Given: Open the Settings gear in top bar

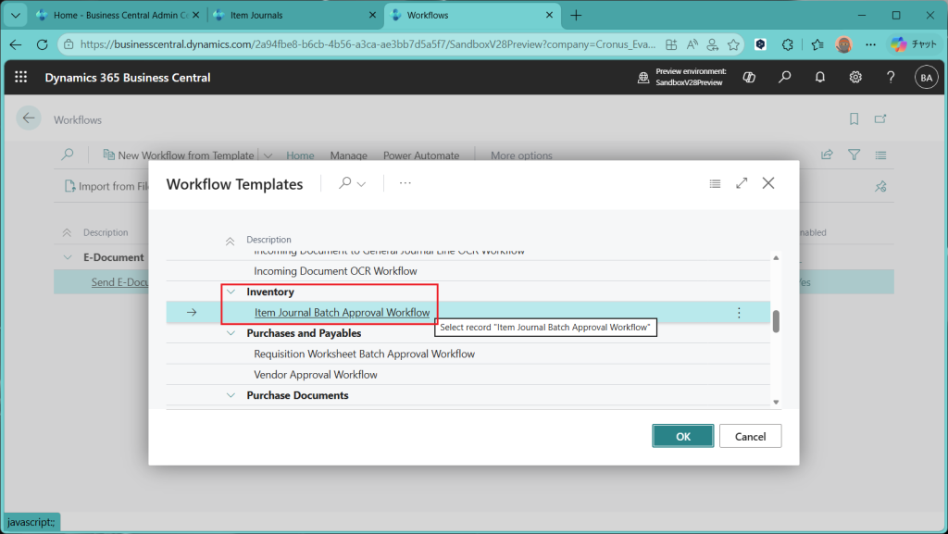Looking at the screenshot, I should [x=855, y=78].
